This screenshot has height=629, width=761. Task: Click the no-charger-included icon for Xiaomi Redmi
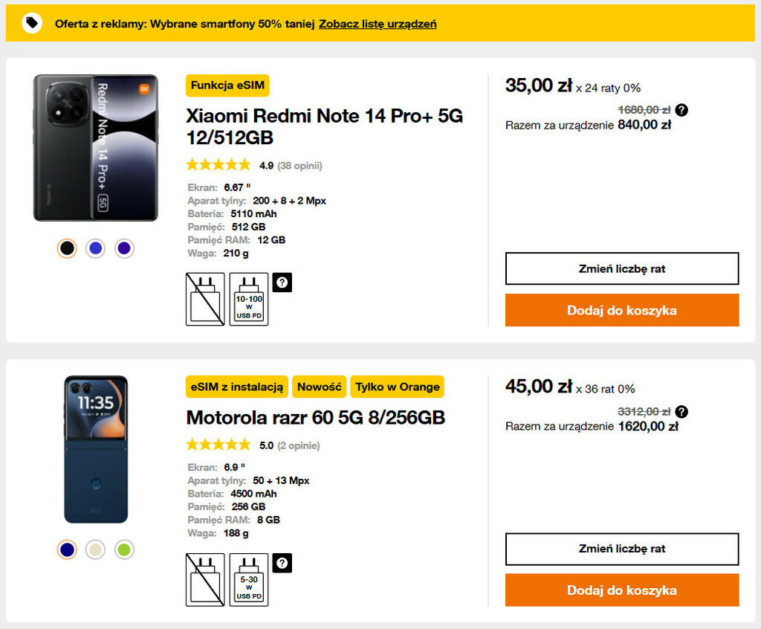point(205,299)
